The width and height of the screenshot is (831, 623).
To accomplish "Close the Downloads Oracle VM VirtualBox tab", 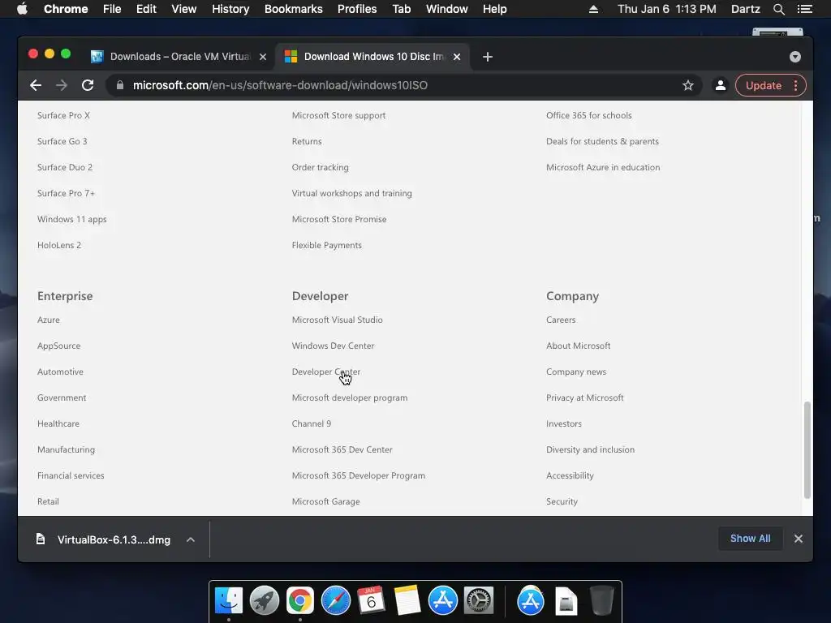I will [263, 57].
